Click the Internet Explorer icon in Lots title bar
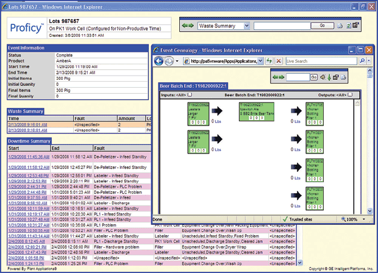378x273 pixels. [x=5, y=7]
